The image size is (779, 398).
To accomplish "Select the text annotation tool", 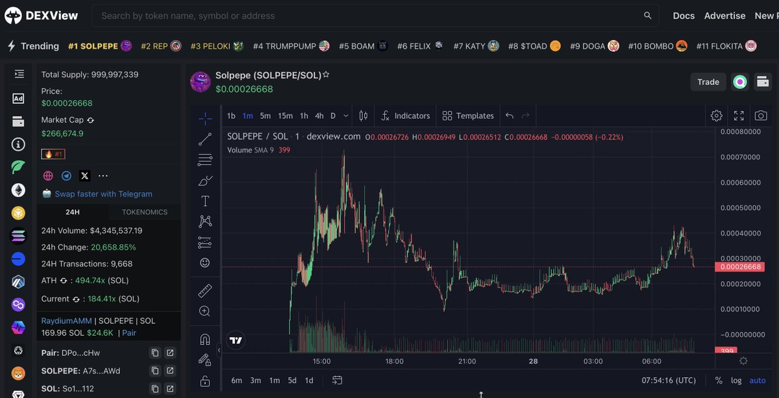I will coord(205,201).
